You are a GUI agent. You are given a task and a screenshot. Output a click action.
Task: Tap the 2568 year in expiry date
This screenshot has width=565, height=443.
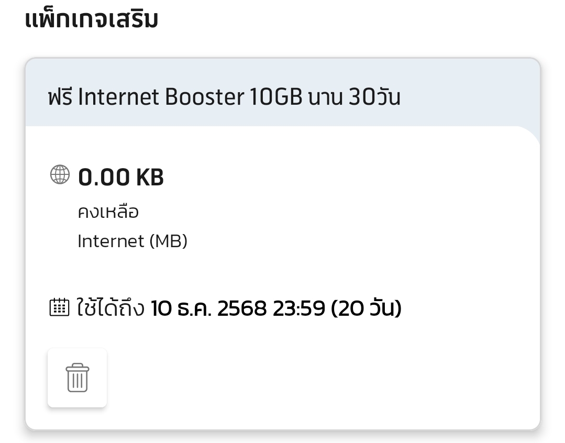(x=241, y=308)
